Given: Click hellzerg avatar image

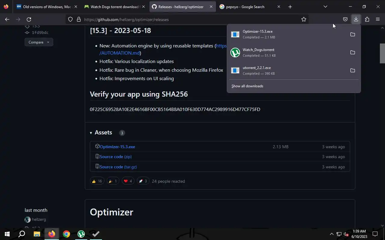Looking at the screenshot, I should point(28,220).
